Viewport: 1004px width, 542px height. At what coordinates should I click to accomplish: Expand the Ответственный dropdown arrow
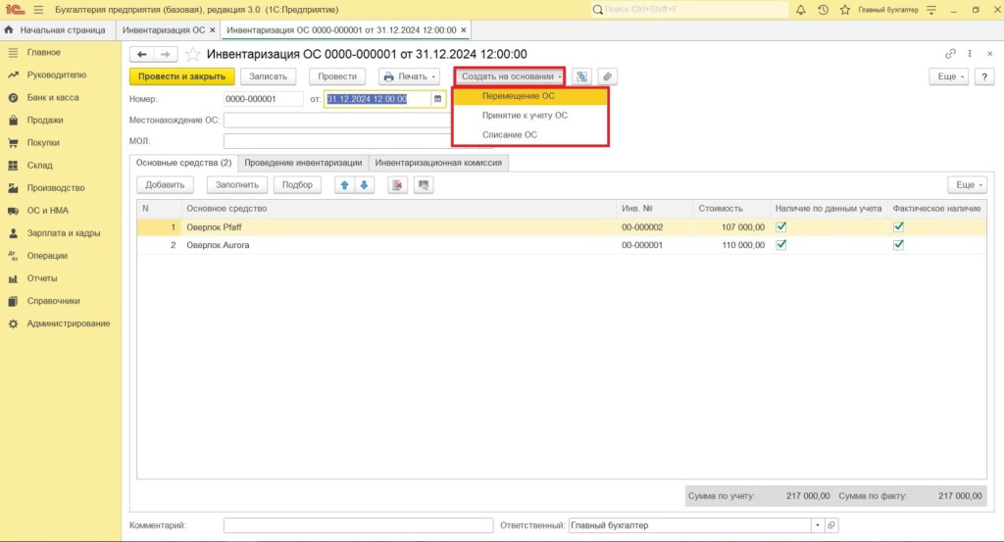tap(817, 525)
